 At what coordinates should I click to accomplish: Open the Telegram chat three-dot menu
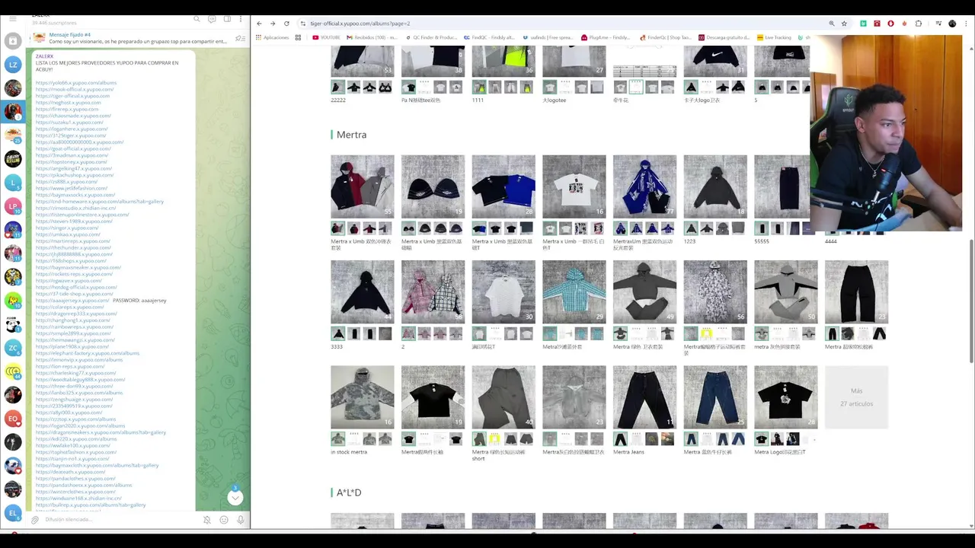(241, 19)
